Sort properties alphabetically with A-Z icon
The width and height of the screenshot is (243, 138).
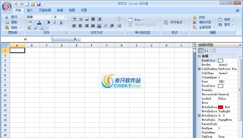click(206, 51)
